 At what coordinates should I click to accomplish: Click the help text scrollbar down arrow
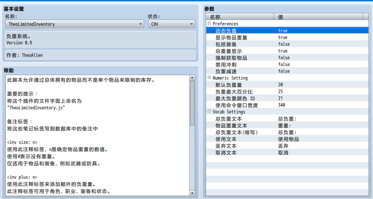192,193
